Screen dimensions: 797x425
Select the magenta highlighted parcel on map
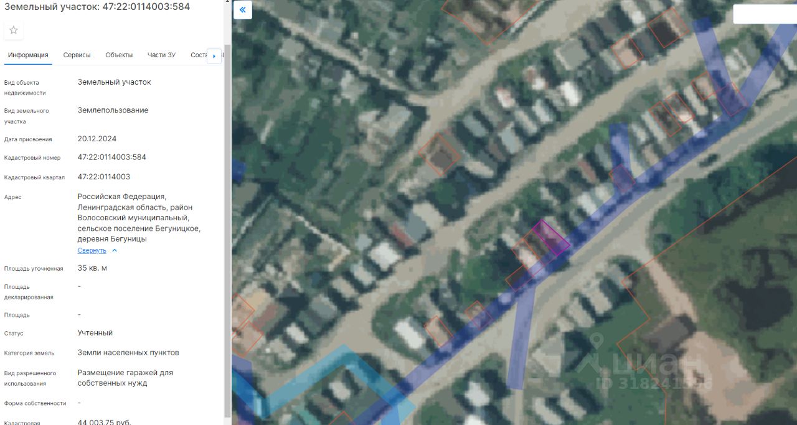[x=550, y=238]
